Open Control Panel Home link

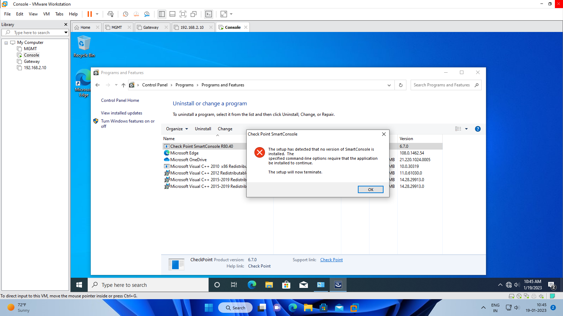pos(120,100)
